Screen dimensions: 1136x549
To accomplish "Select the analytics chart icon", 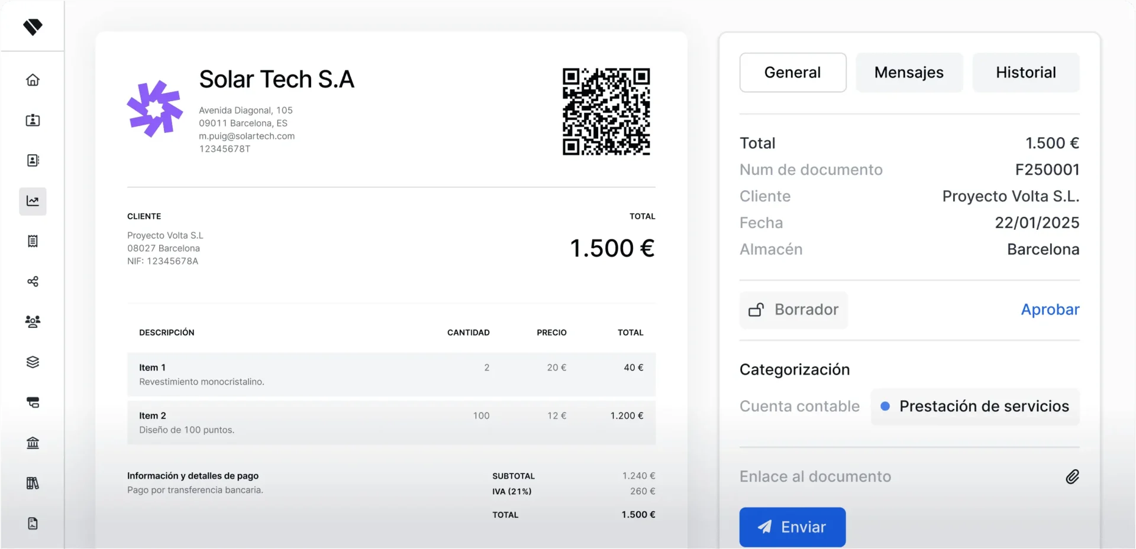I will point(33,201).
